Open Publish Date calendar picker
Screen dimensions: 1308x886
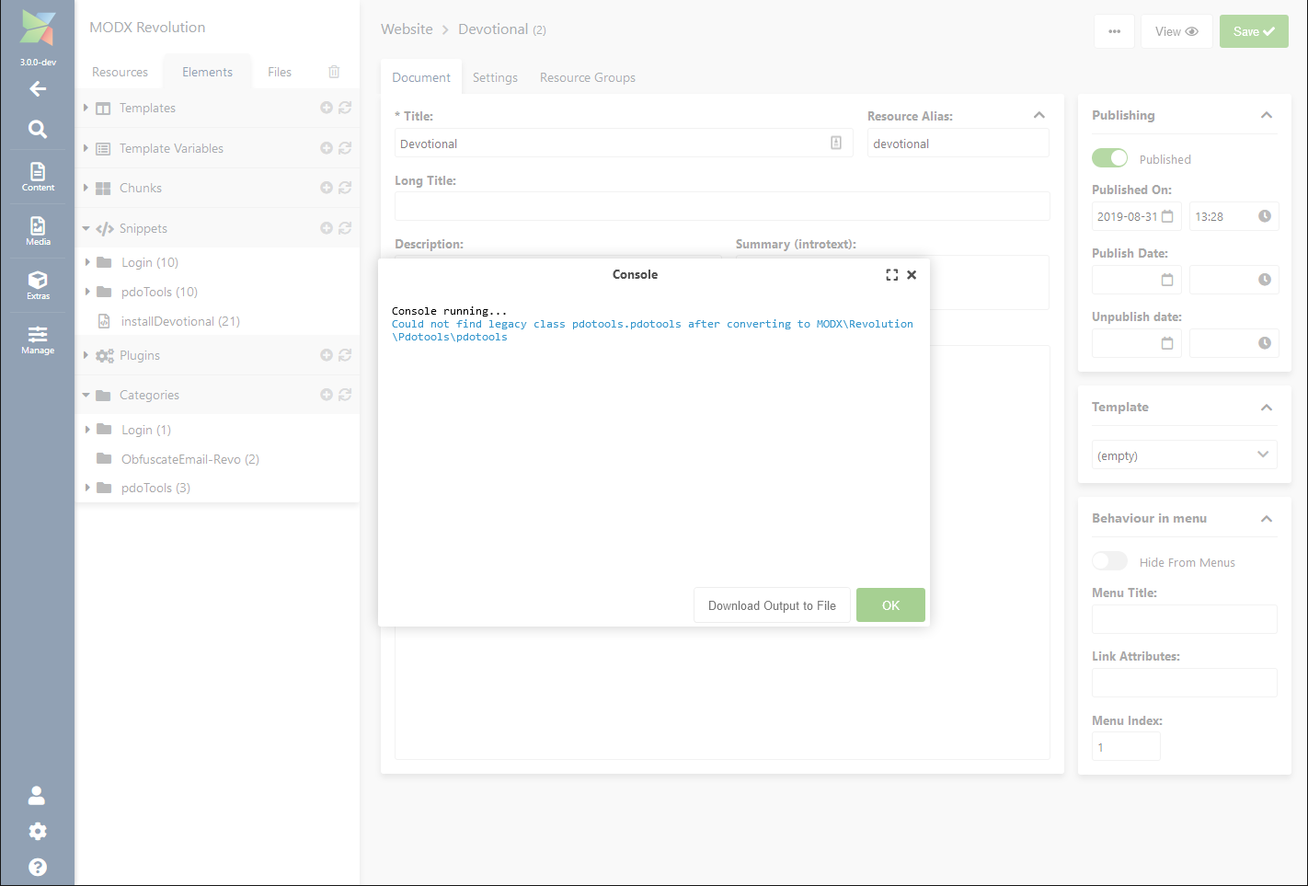click(x=1167, y=280)
